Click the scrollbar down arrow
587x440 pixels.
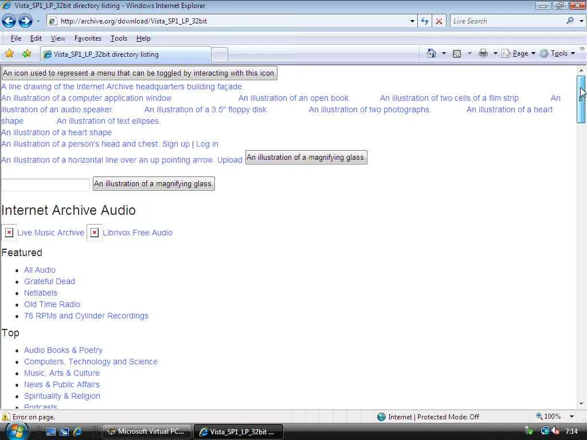click(581, 404)
